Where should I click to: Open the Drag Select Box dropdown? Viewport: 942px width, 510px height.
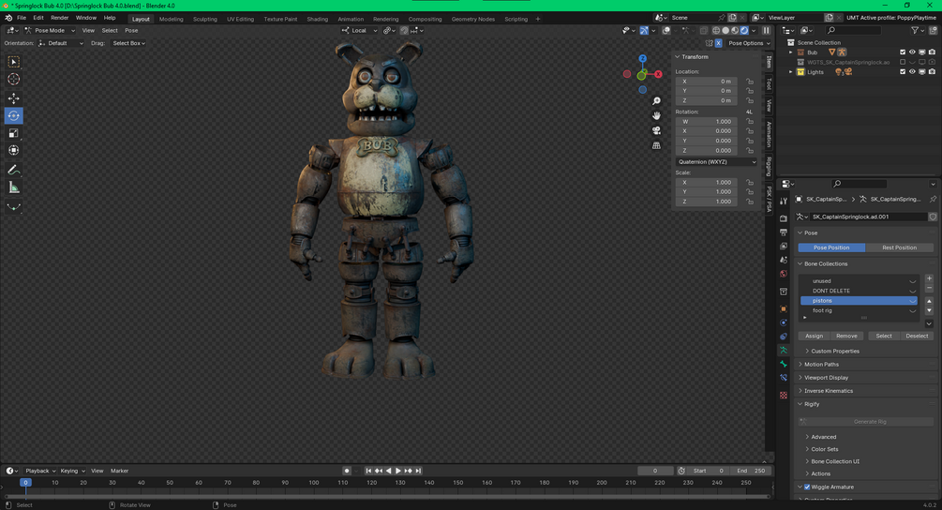tap(129, 43)
